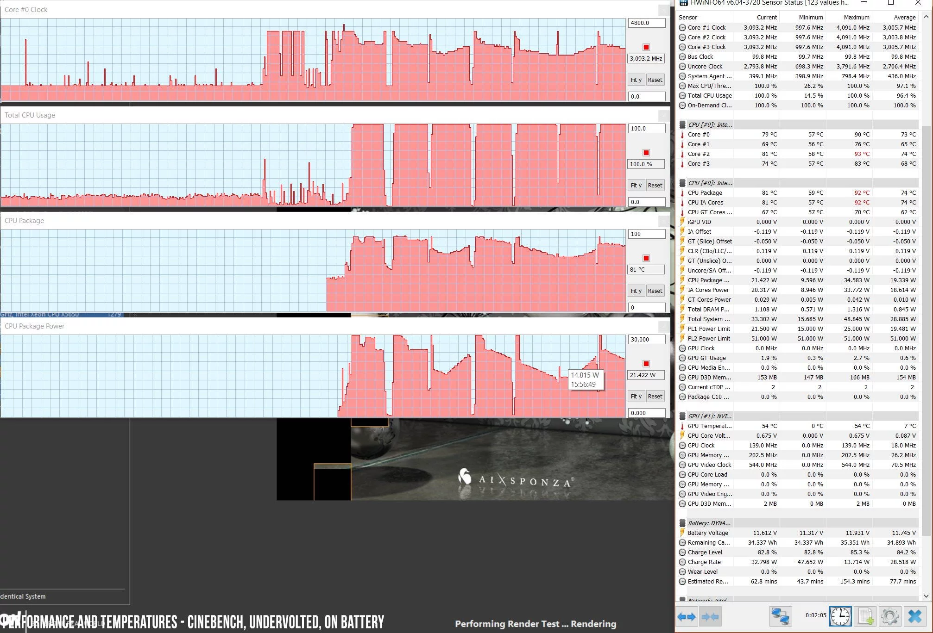The image size is (933, 633).
Task: Click the Minimum column header
Action: pos(802,17)
